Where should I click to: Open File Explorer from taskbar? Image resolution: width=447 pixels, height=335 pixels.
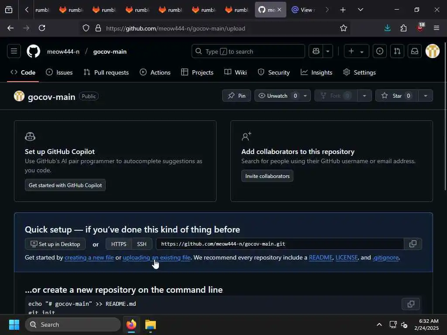pyautogui.click(x=151, y=325)
